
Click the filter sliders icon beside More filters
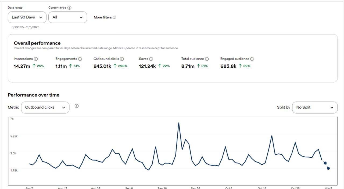click(115, 17)
